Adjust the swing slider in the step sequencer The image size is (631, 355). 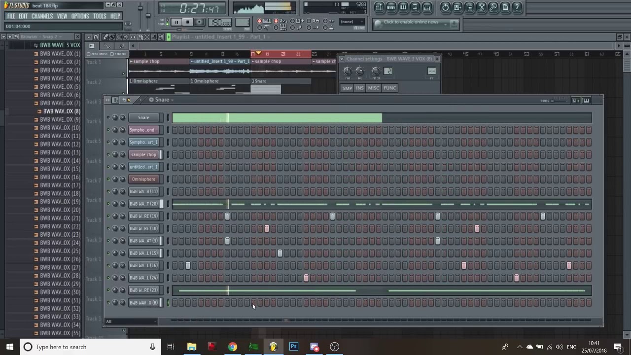coord(560,101)
